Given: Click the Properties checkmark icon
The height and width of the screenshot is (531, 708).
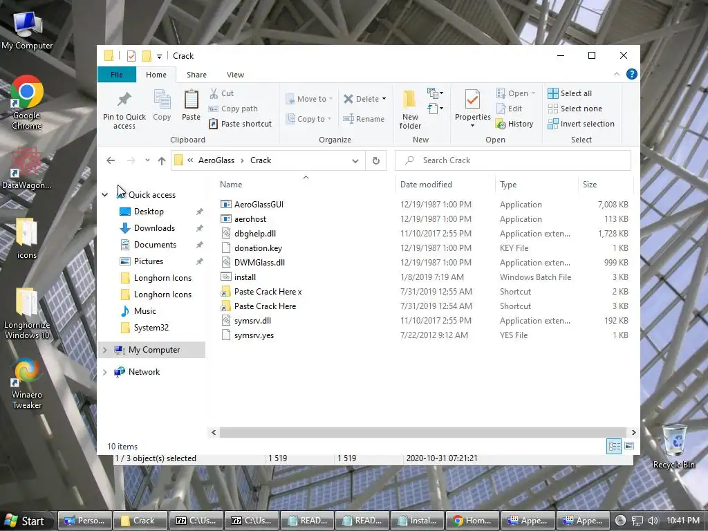Looking at the screenshot, I should [472, 100].
